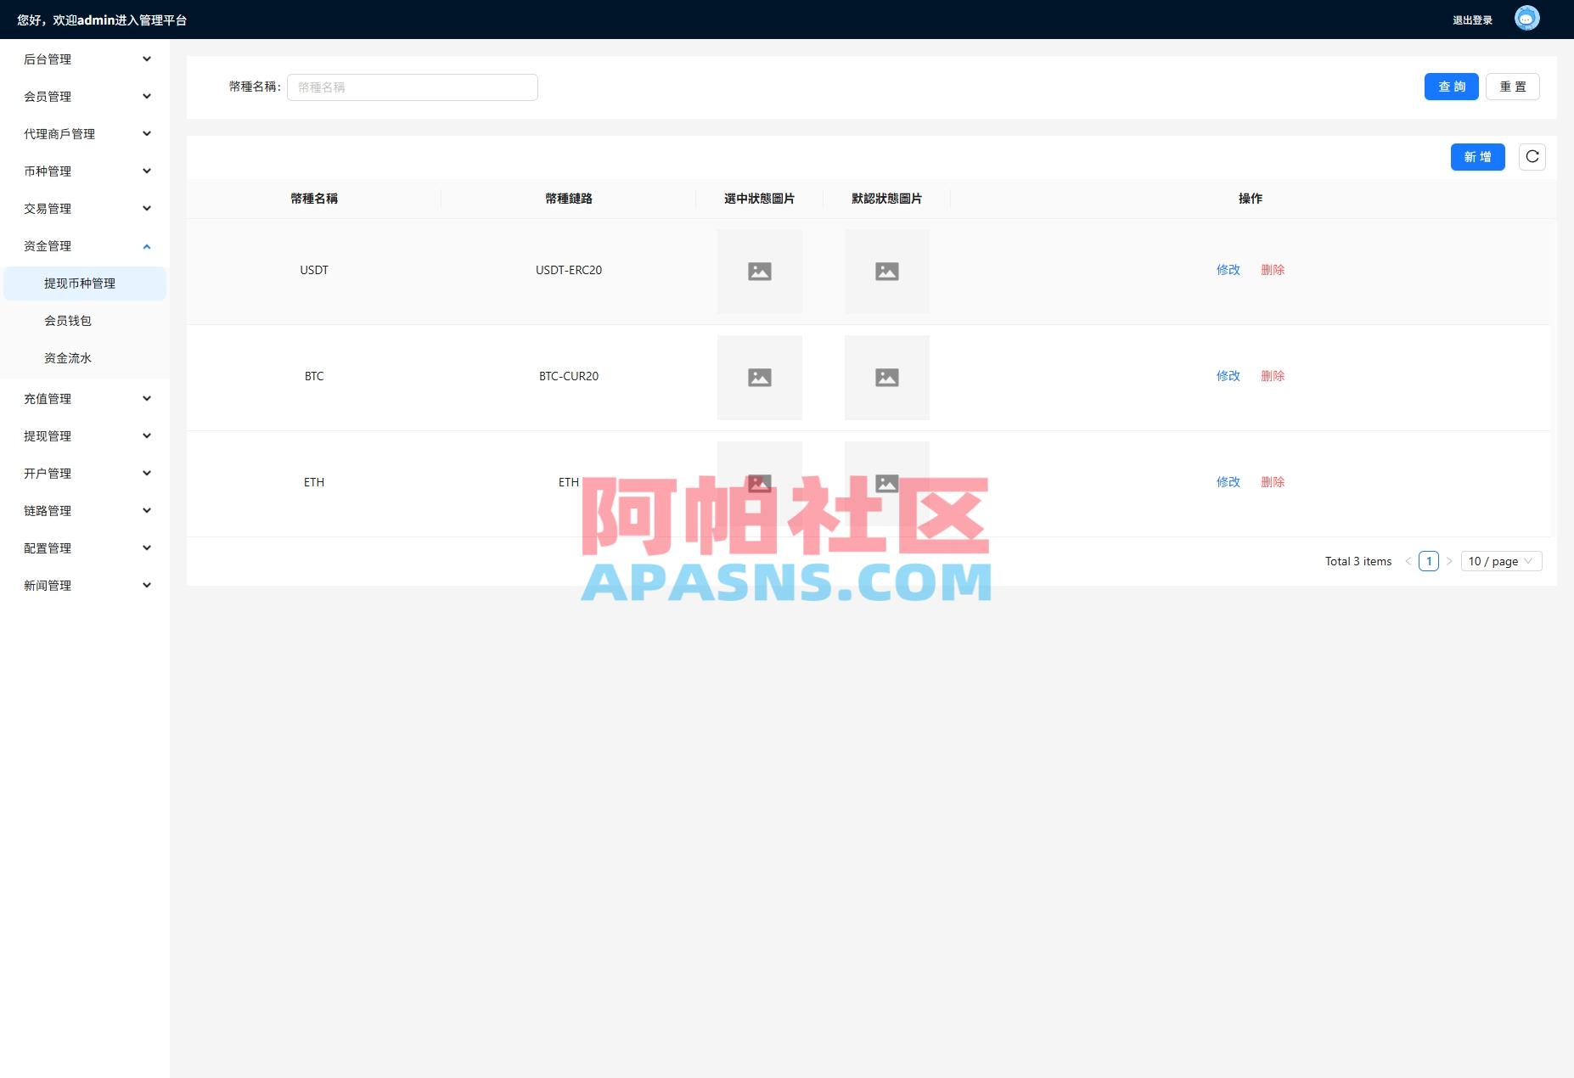
Task: Open the 10 / page size dropdown
Action: [1501, 561]
